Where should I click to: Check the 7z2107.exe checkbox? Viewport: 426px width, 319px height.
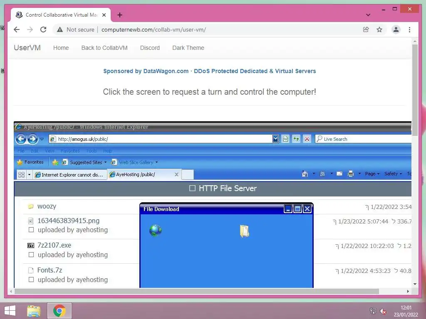point(31,255)
